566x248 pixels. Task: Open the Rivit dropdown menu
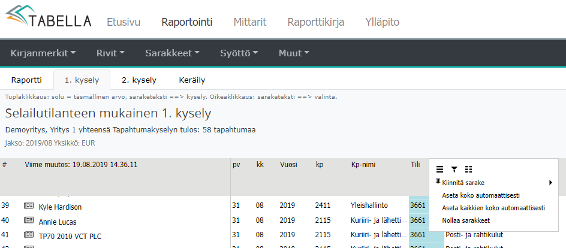pos(110,53)
